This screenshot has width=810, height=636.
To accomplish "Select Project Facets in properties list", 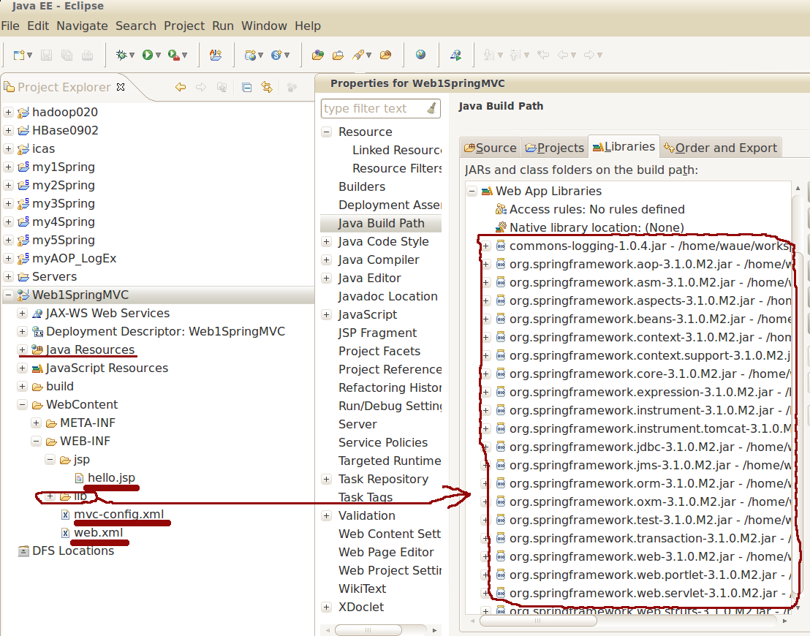I will click(379, 352).
